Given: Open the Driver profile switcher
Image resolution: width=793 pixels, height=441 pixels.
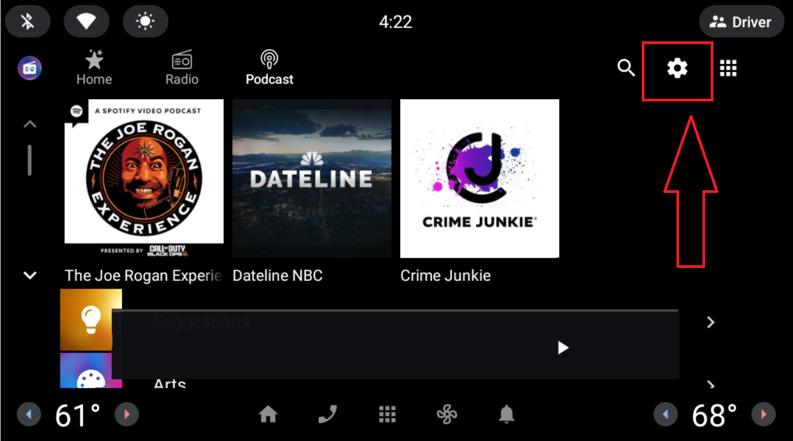Looking at the screenshot, I should point(742,22).
